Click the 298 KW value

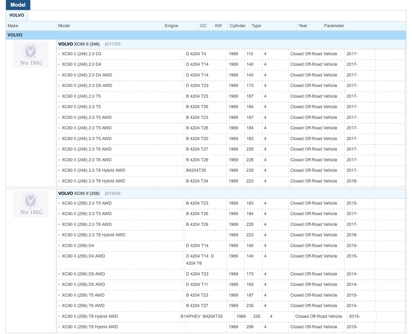250,327
